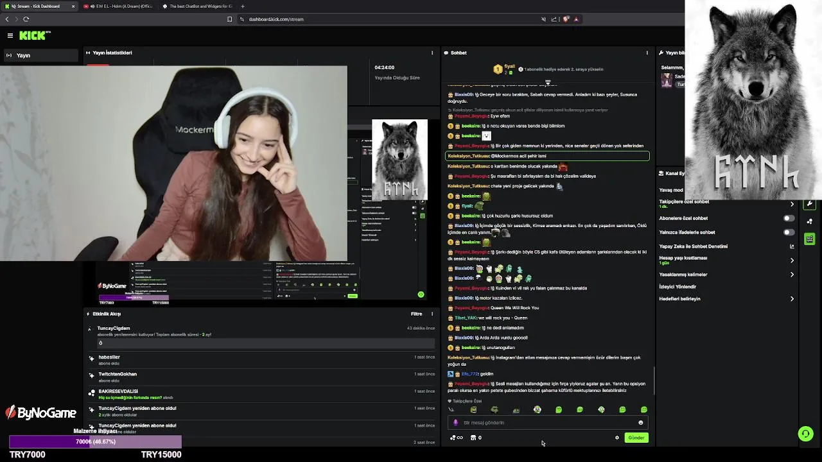Click the Tibet_YAK username in chat

click(466, 318)
